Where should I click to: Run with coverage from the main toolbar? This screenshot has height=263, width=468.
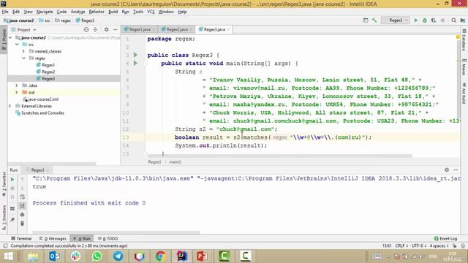click(434, 20)
